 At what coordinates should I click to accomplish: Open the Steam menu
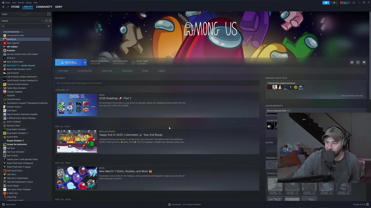[x=8, y=3]
